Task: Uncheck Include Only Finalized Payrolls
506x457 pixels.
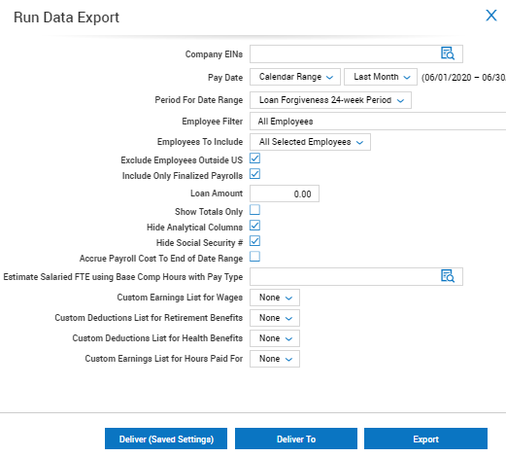Action: [x=254, y=174]
